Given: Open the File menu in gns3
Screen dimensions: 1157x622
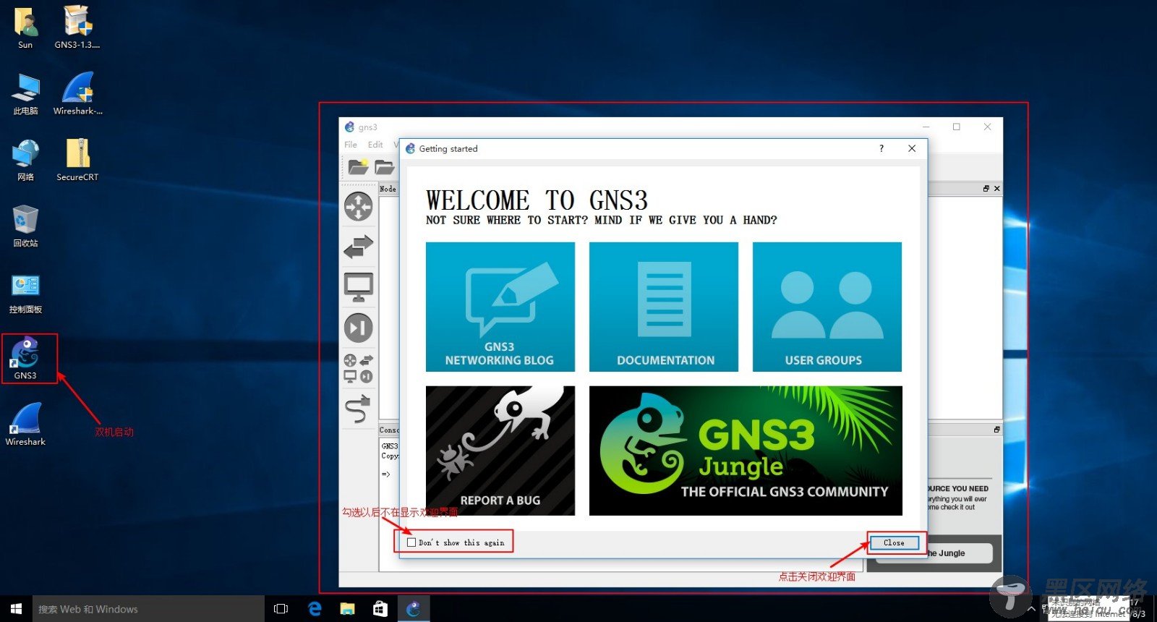Looking at the screenshot, I should pos(351,145).
